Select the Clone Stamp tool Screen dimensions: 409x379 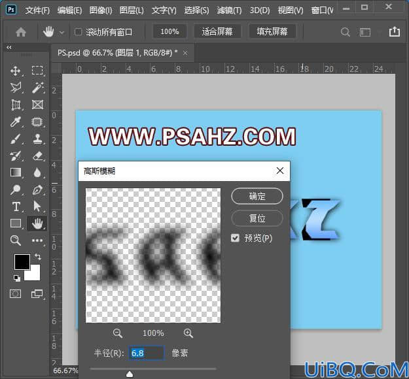[37, 139]
